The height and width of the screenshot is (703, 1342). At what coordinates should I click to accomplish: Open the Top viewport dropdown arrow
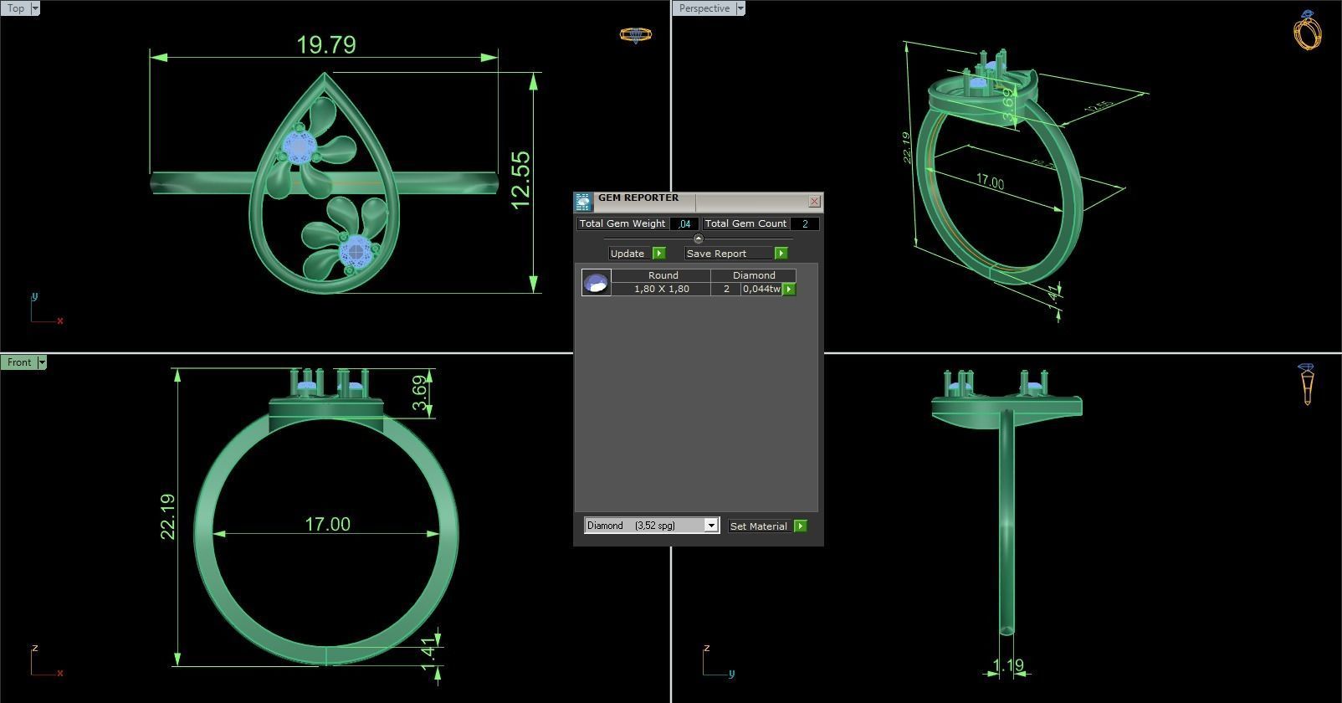tap(35, 8)
